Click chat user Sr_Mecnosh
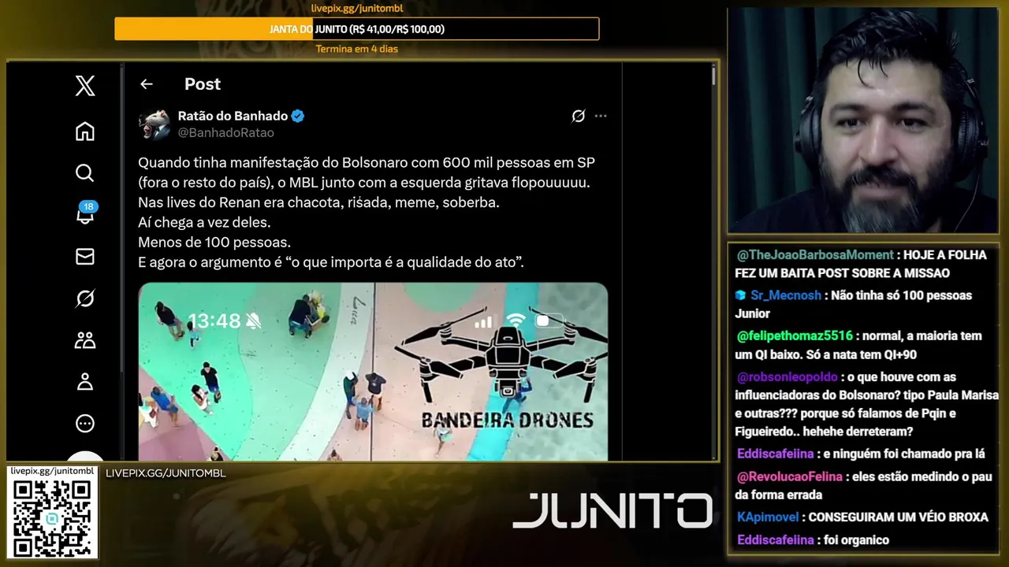1009x567 pixels. click(785, 295)
